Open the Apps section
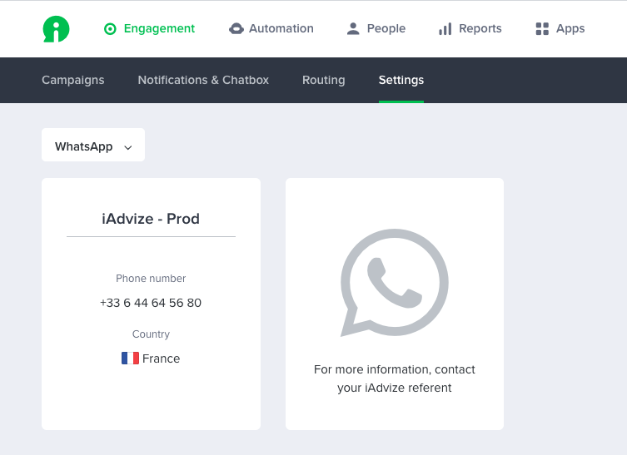This screenshot has width=627, height=455. click(x=560, y=29)
